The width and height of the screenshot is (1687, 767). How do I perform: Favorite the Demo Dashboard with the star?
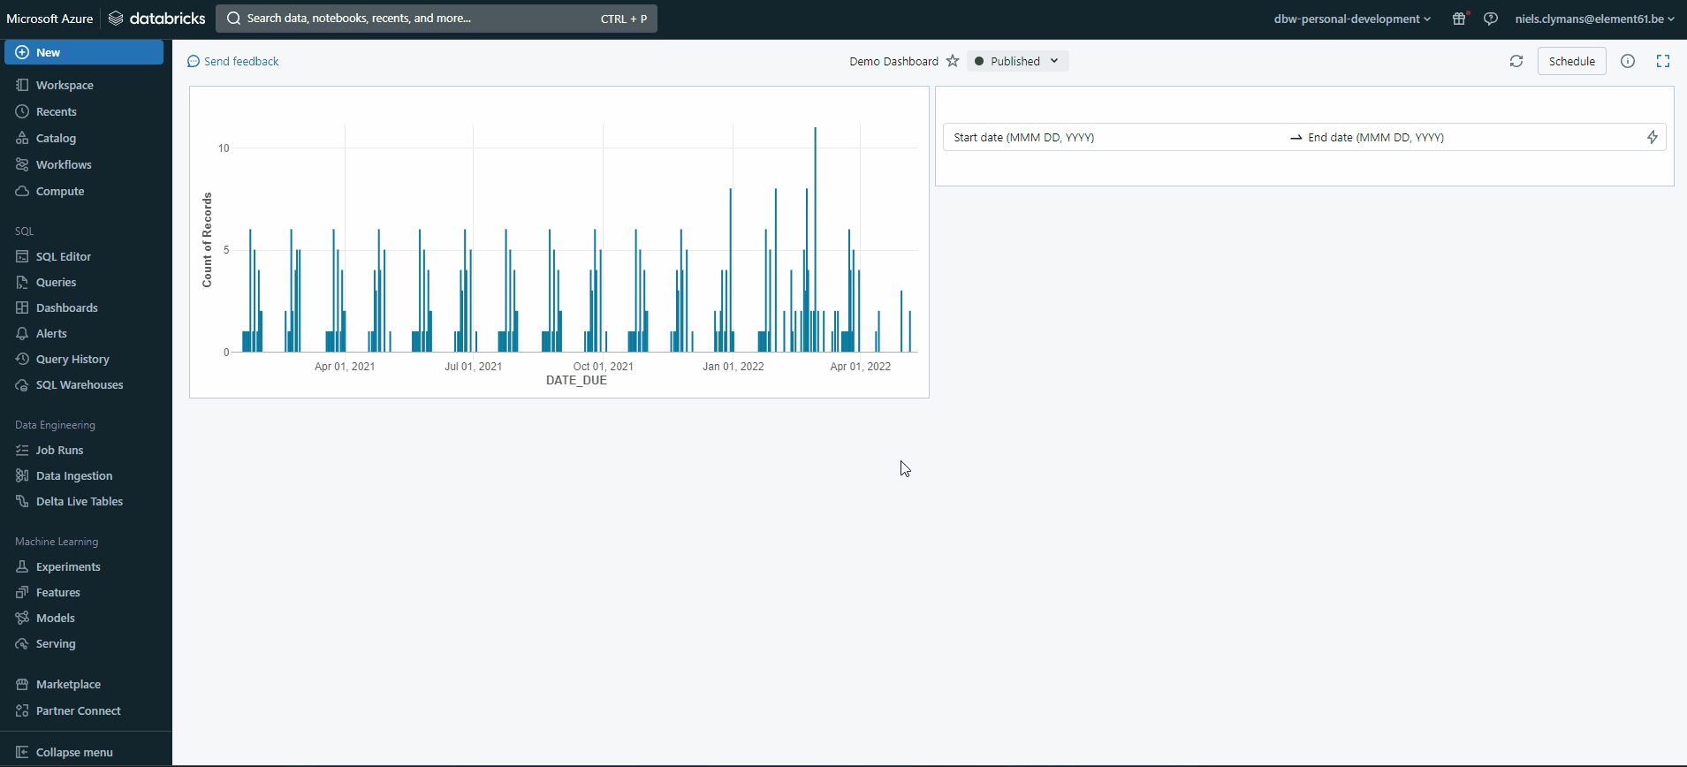click(953, 61)
